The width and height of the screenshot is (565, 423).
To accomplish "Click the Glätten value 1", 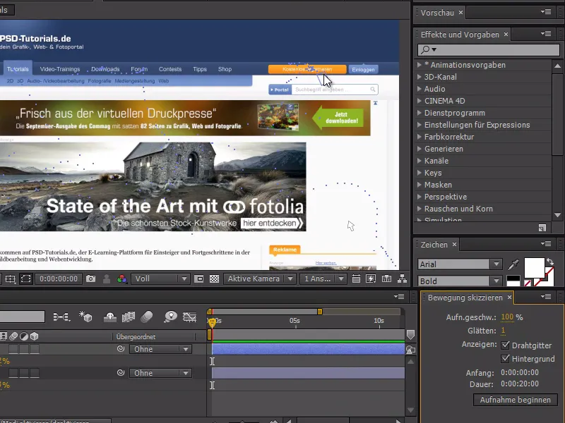I will tap(503, 331).
